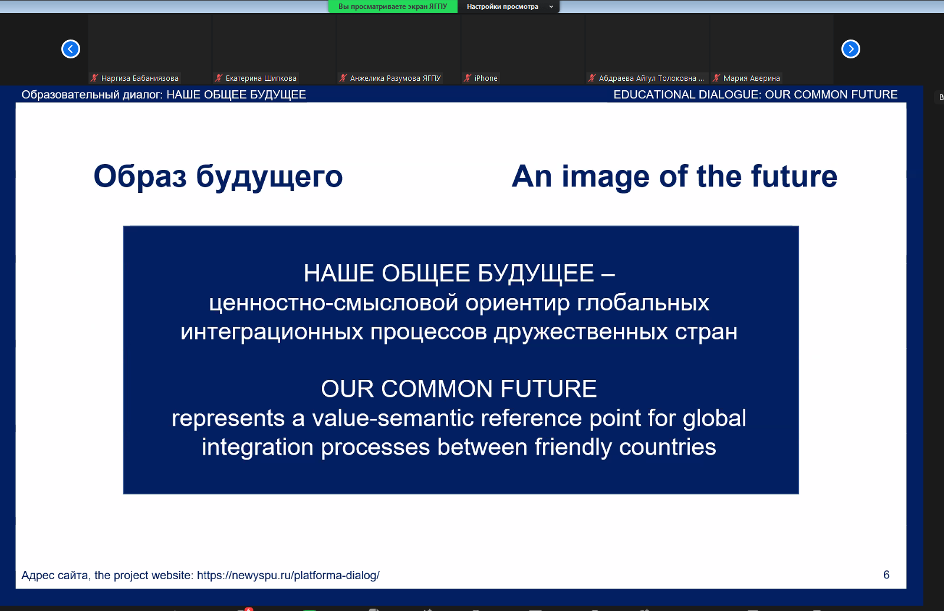Viewport: 944px width, 611px height.
Task: Click muted mic icon of iPhone participant
Action: (468, 78)
